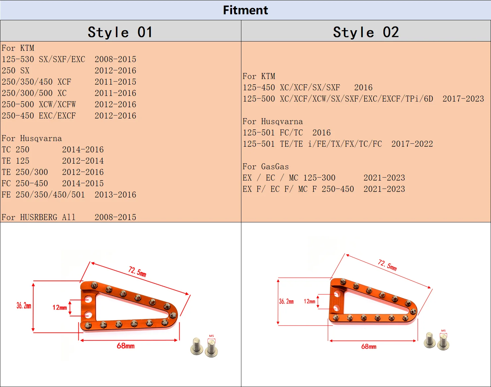Click '125-450 XC/XCF/SX/SXF 2016' row

coord(308,88)
